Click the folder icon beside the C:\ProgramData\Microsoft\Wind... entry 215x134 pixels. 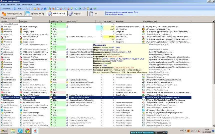coord(67,82)
